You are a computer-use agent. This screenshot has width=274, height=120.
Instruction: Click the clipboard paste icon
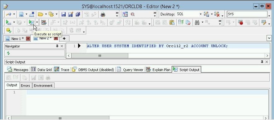[x=172, y=22]
